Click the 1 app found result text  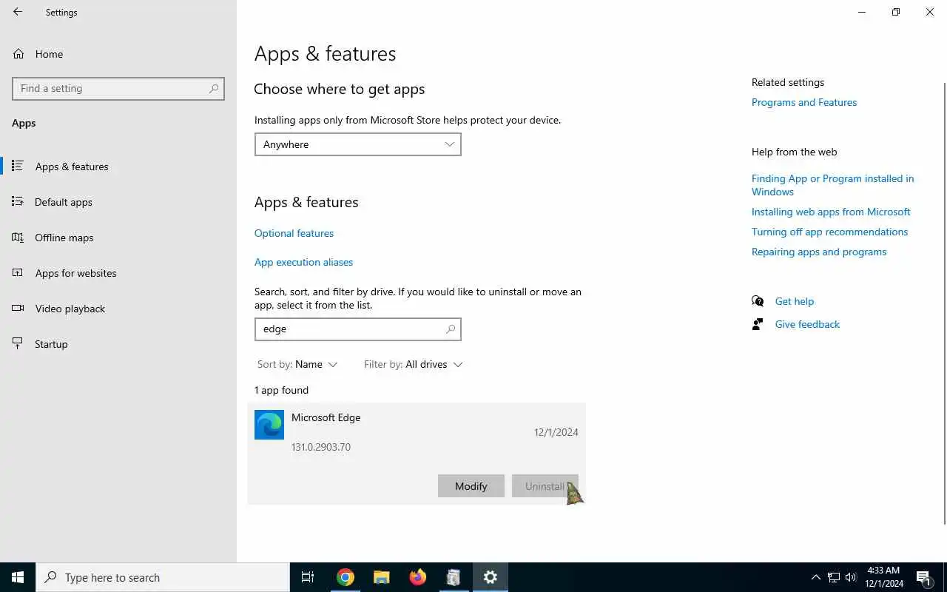(x=282, y=390)
